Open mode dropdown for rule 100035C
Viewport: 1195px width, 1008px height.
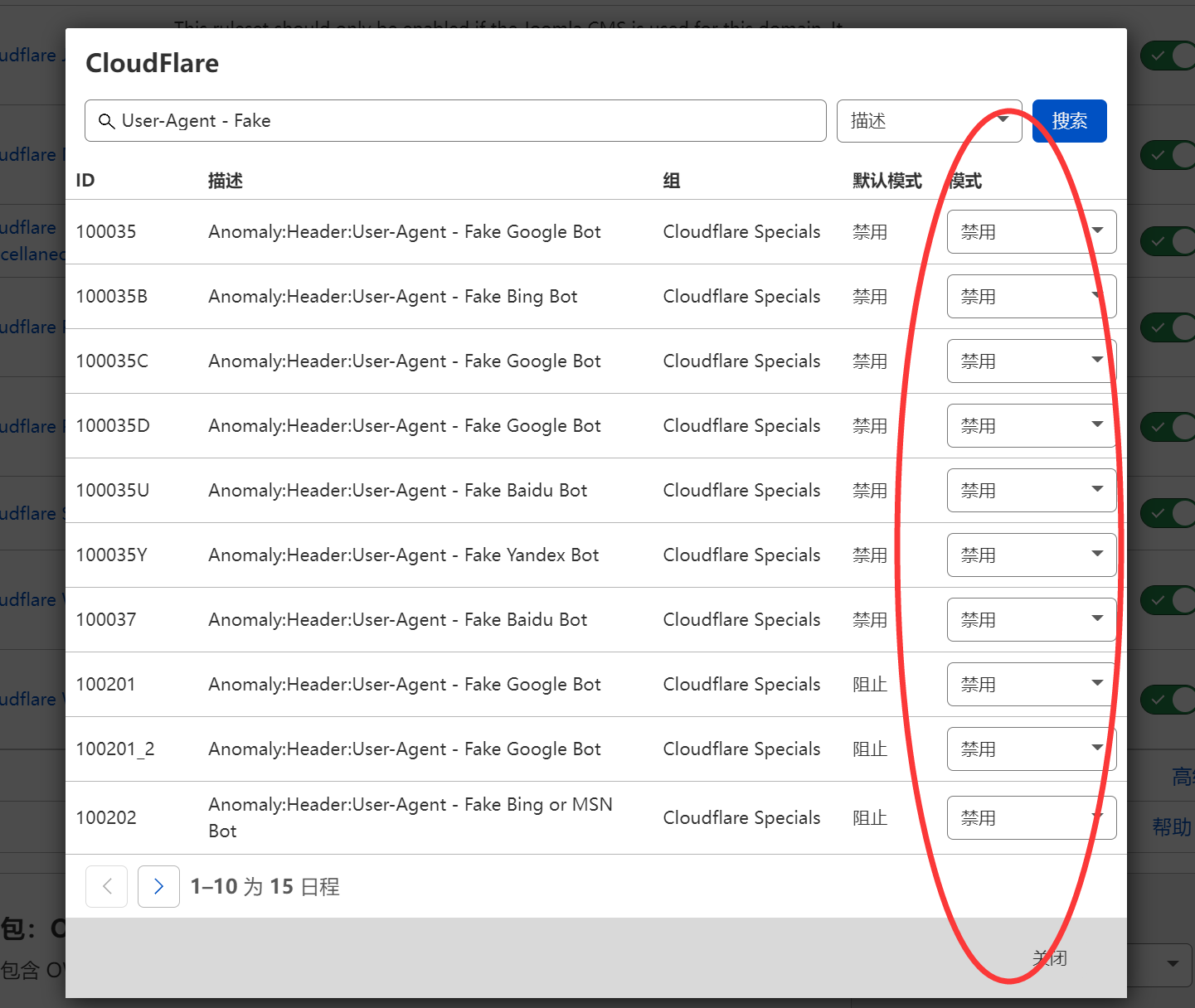[1032, 361]
